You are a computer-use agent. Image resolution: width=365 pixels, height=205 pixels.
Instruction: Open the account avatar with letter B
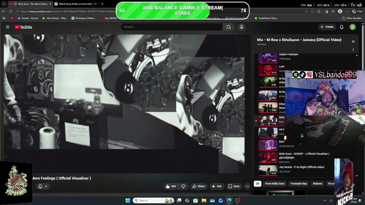(x=353, y=27)
